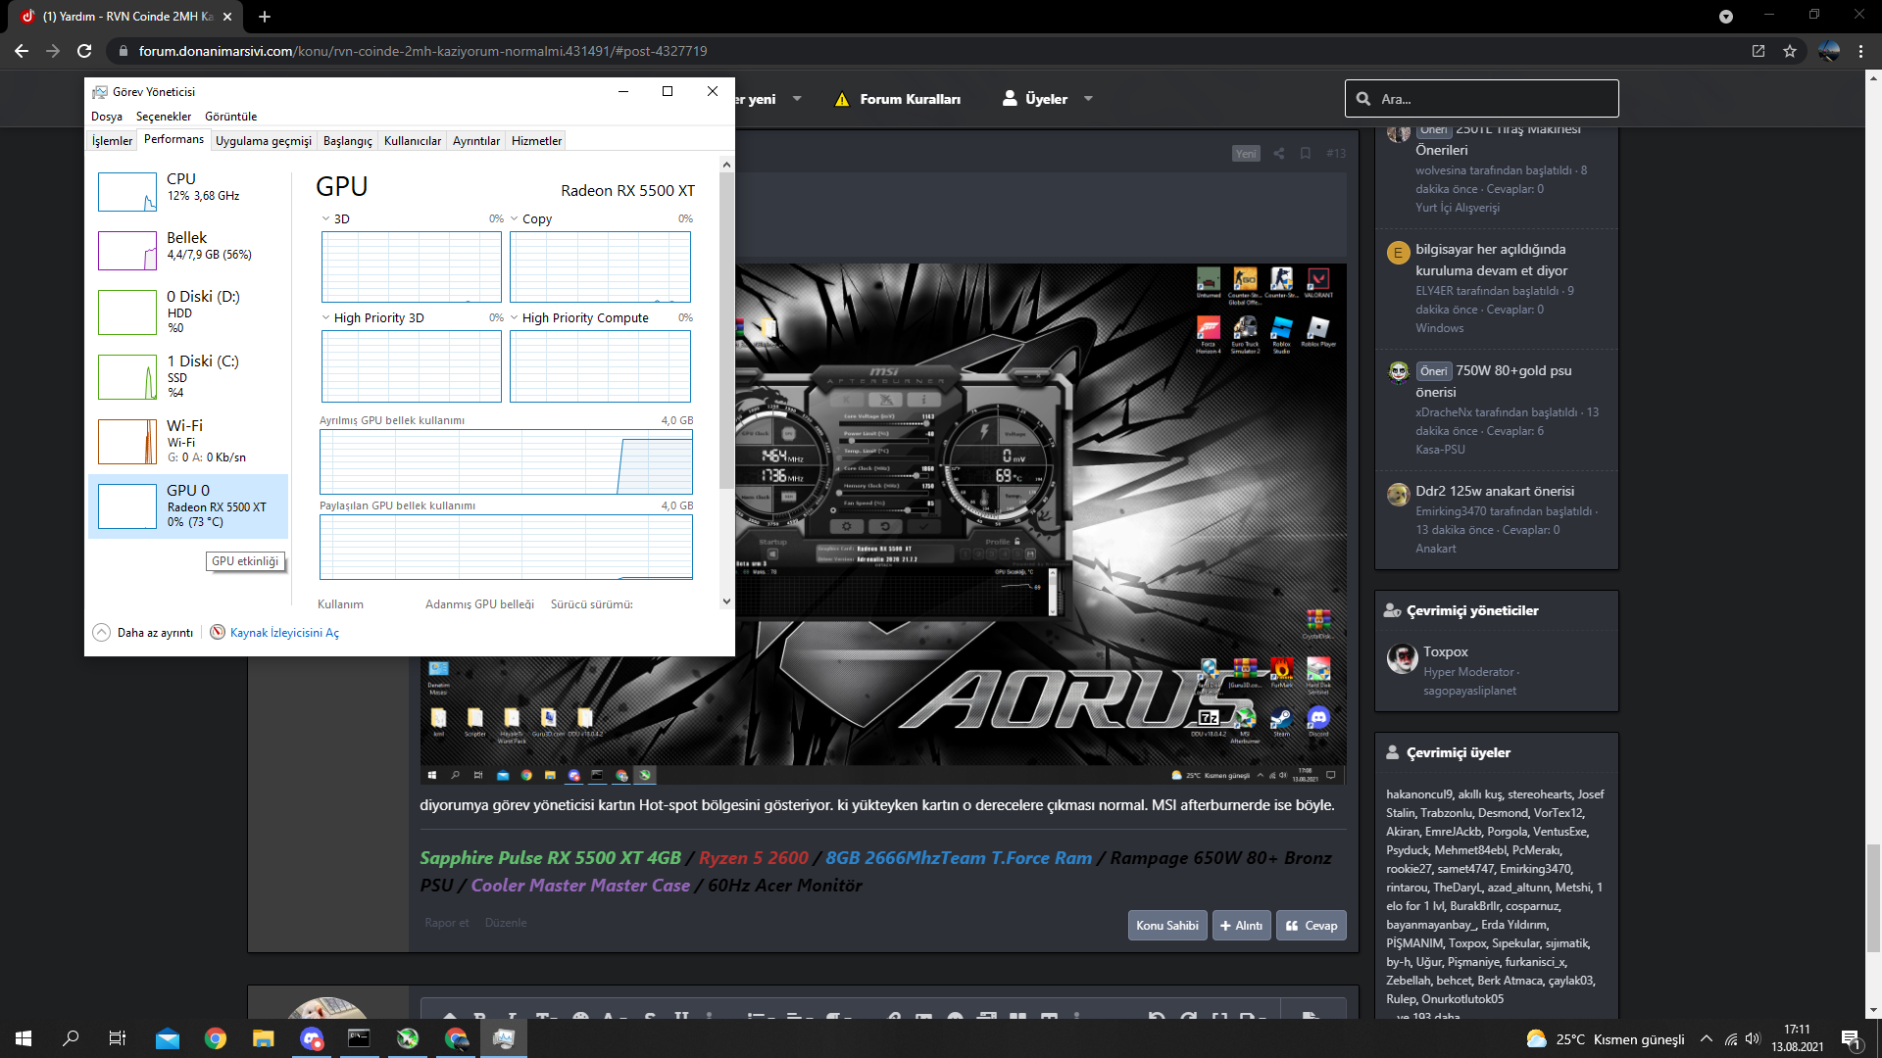
Task: Bookmark post #13 with the bookmark icon
Action: [x=1305, y=153]
